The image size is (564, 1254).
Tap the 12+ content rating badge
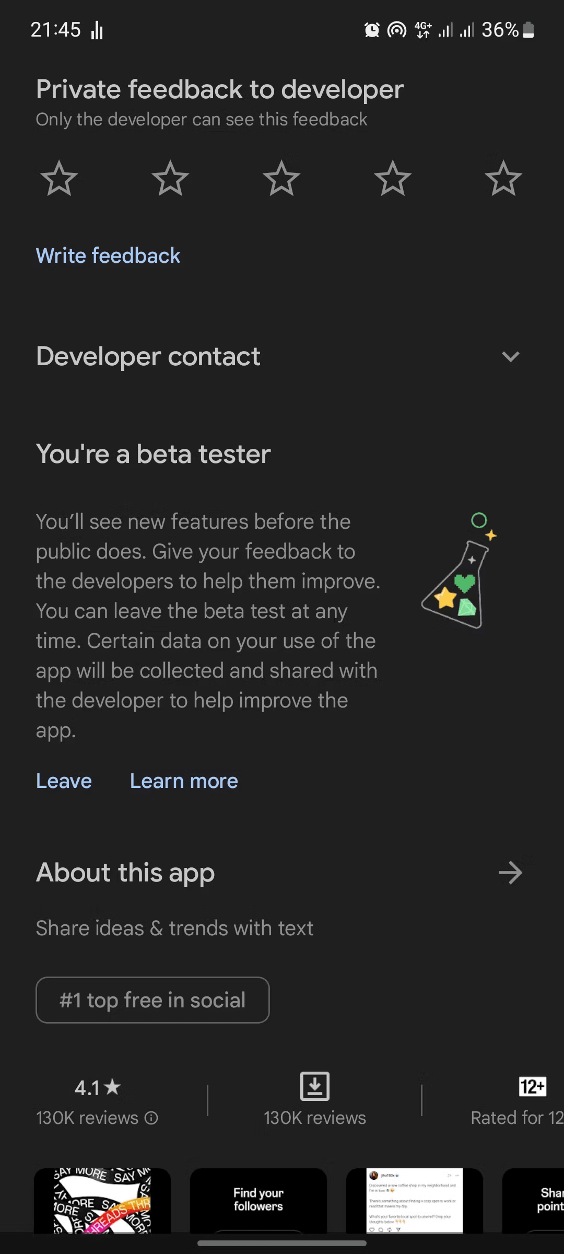click(532, 1087)
